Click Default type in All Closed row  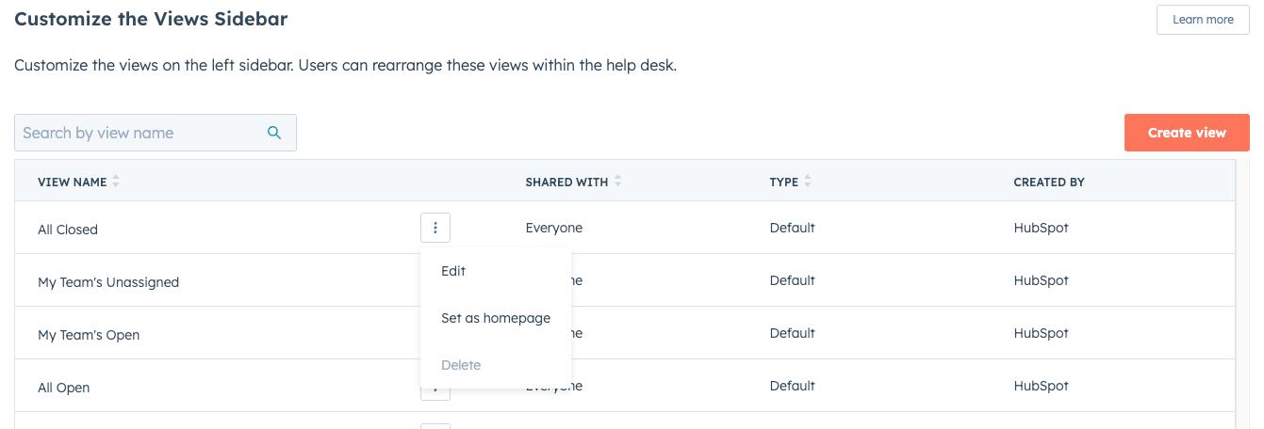(793, 228)
